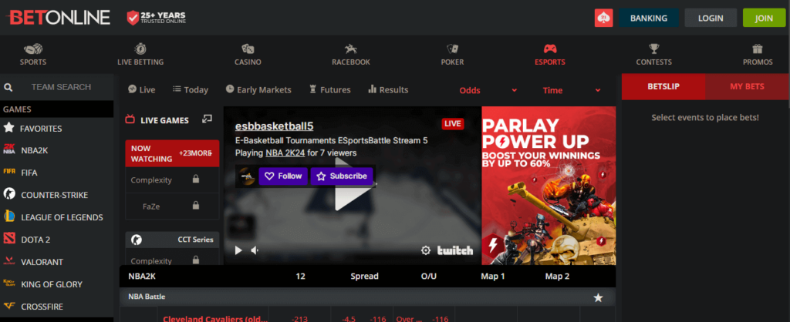Open the CCT Series header

coord(172,240)
